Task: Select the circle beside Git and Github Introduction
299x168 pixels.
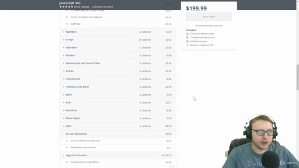Action: 67,141
